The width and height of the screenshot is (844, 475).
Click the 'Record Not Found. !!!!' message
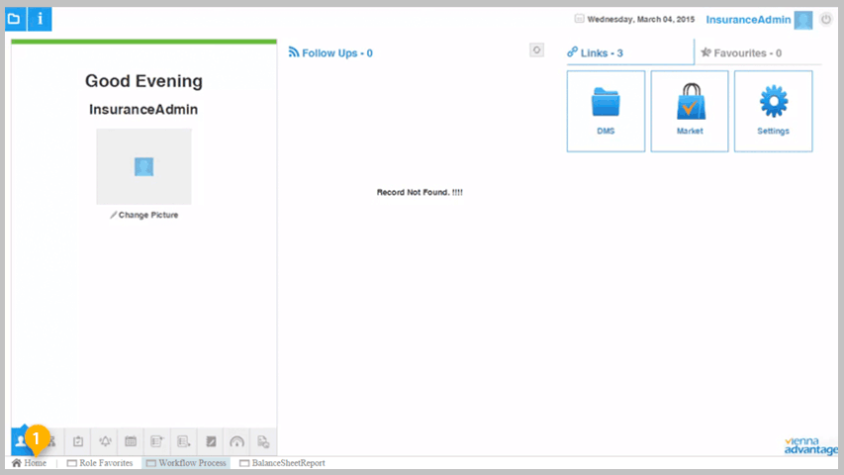[420, 192]
